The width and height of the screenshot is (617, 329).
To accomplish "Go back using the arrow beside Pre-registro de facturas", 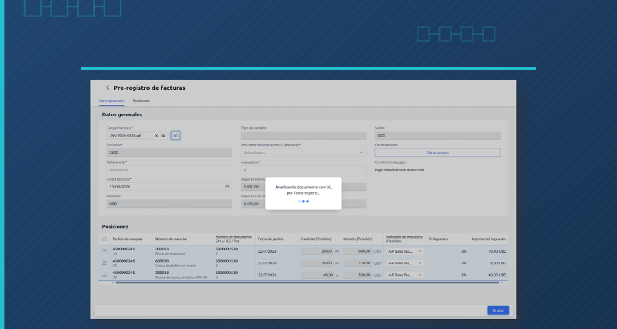I will pos(108,88).
